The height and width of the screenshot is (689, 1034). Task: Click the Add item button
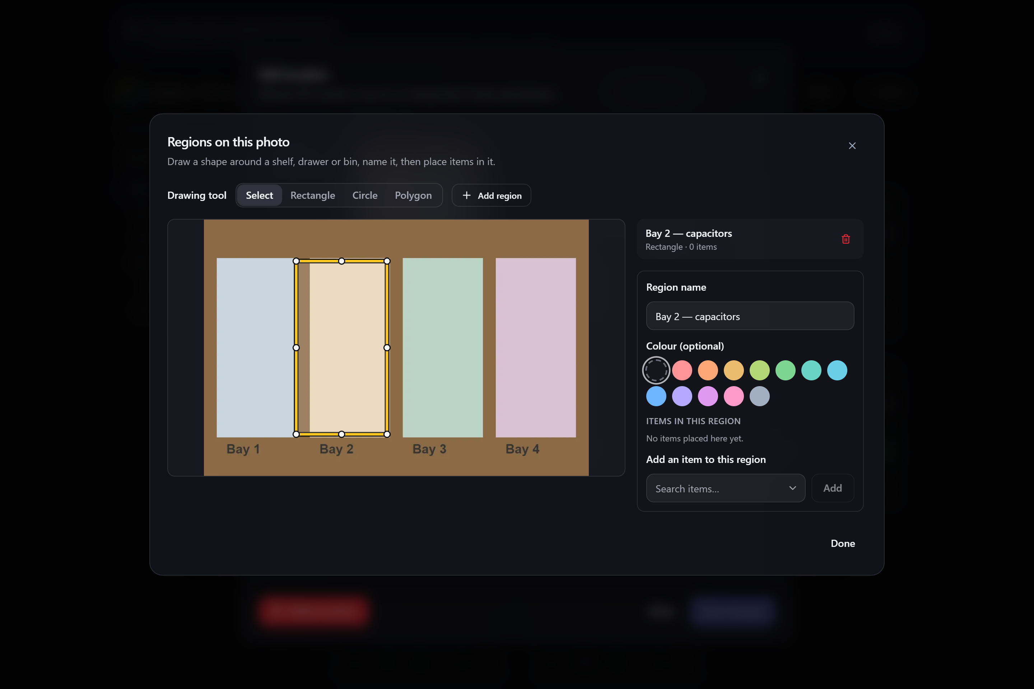[x=832, y=488]
